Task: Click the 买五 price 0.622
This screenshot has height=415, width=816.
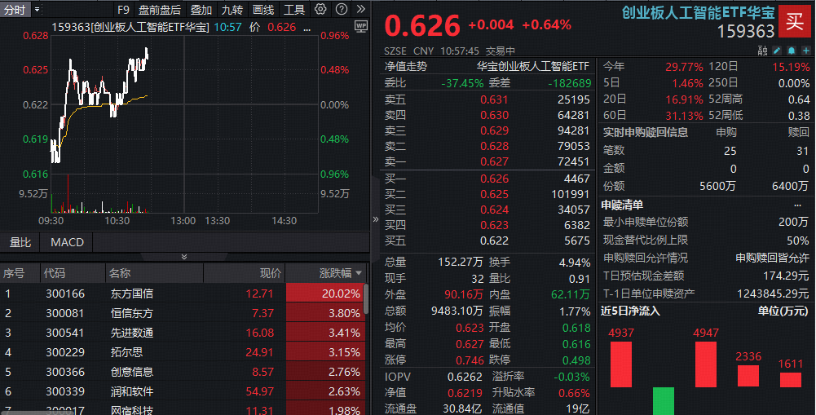Action: click(494, 241)
